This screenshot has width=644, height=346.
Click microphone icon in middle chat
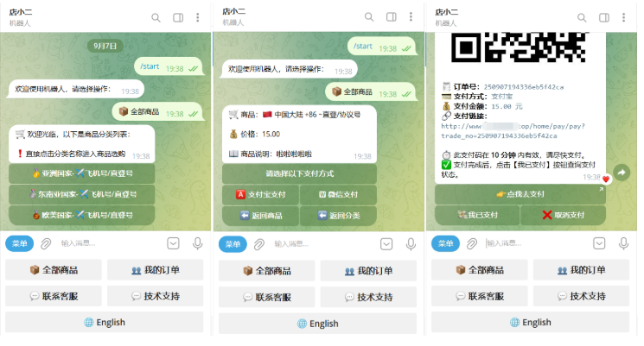coord(411,244)
